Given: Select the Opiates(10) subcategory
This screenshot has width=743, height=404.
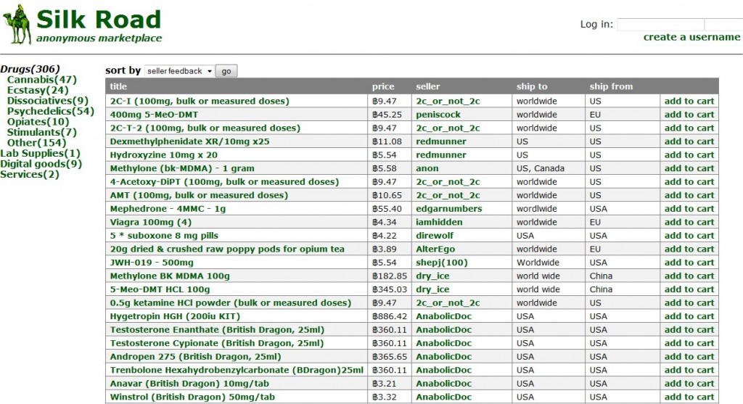Looking at the screenshot, I should [38, 122].
